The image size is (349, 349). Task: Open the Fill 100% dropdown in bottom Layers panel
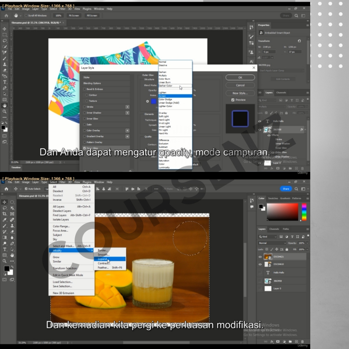(x=307, y=249)
